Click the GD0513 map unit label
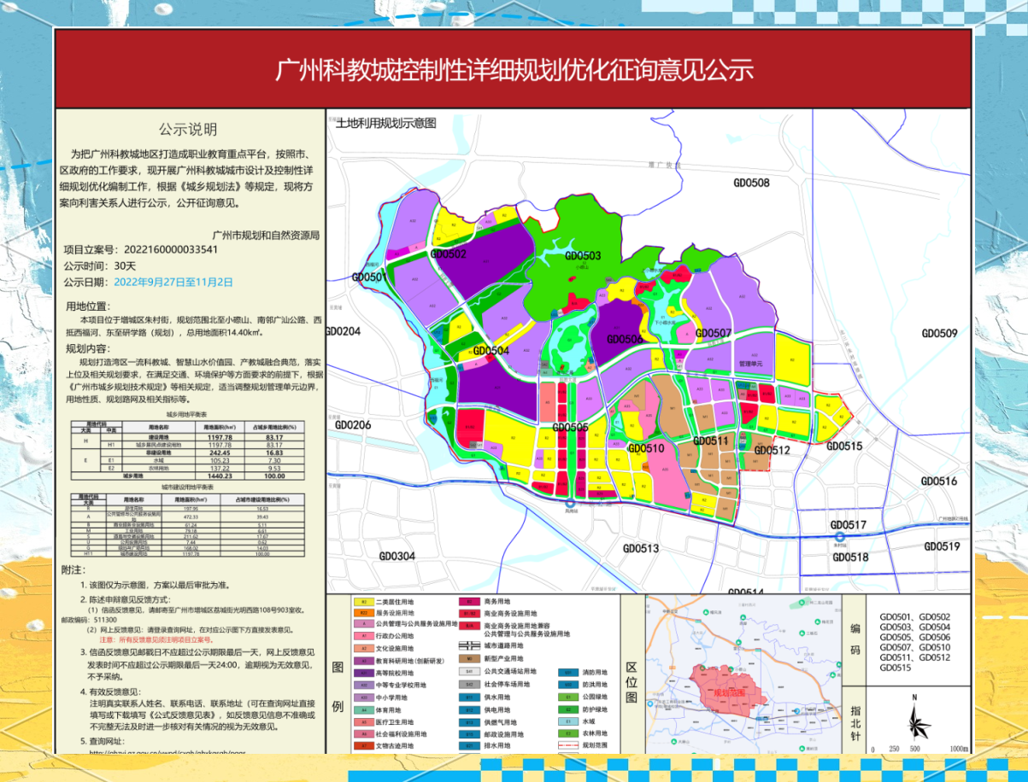 tap(641, 548)
